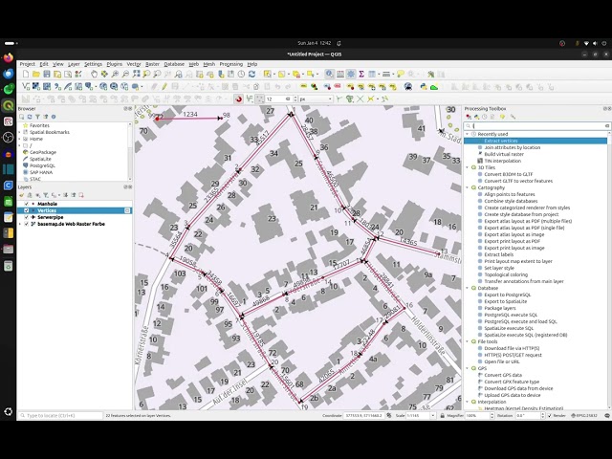
Task: Create a new project with the blank page icon
Action: (26, 75)
